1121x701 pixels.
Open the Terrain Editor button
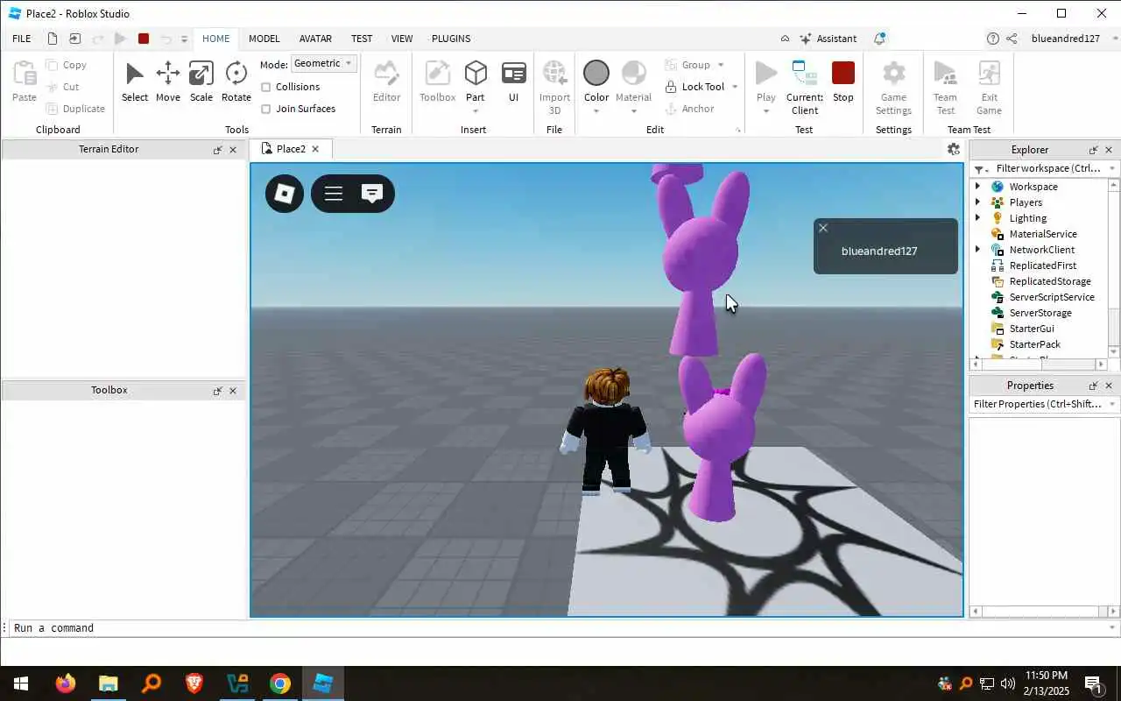[x=386, y=82]
